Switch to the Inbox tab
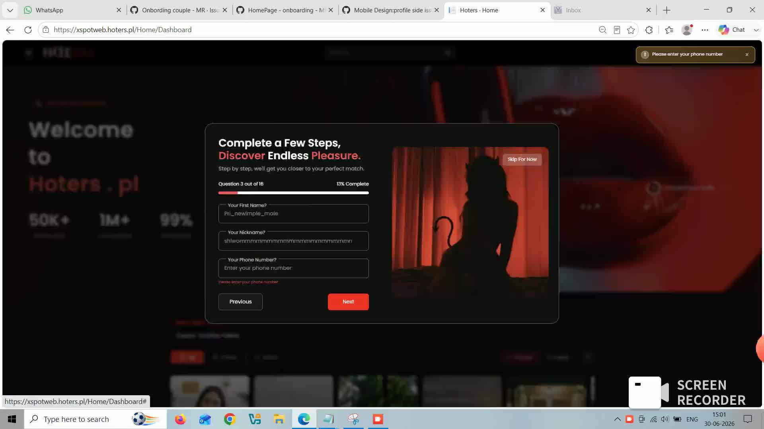 point(603,10)
